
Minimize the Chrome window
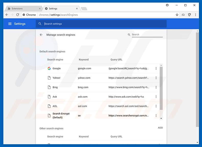(x=177, y=5)
